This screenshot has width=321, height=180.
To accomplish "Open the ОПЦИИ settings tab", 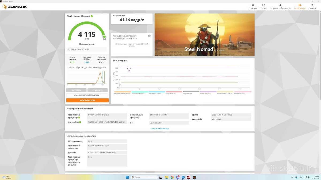I will pos(312,7).
